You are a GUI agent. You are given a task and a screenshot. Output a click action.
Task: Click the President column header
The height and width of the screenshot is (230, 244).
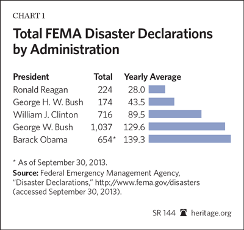click(31, 77)
